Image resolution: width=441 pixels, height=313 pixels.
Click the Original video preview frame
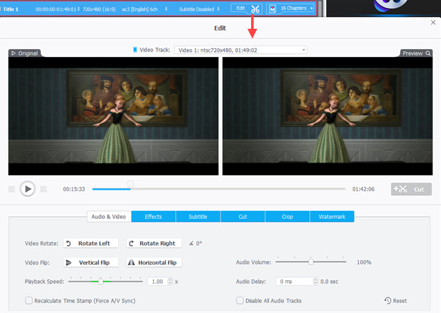coord(113,116)
